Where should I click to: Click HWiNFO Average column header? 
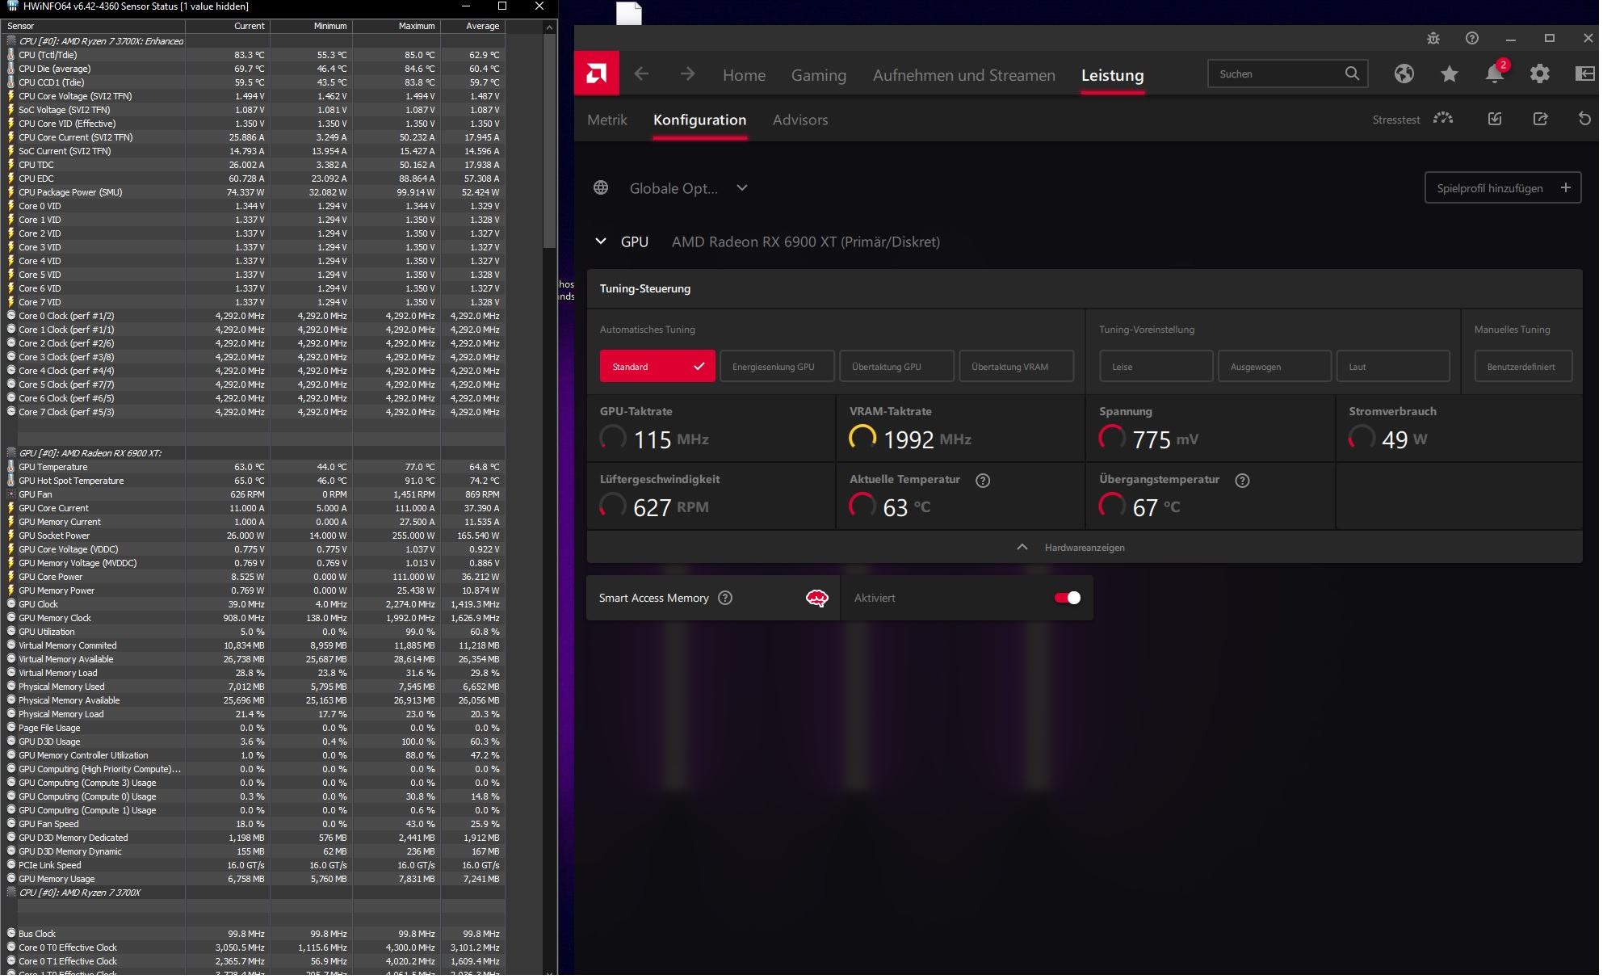(x=475, y=27)
